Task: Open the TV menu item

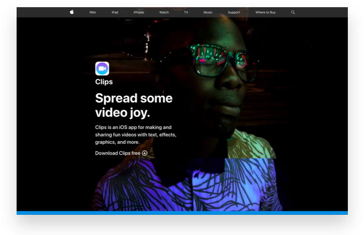Action: coord(186,12)
